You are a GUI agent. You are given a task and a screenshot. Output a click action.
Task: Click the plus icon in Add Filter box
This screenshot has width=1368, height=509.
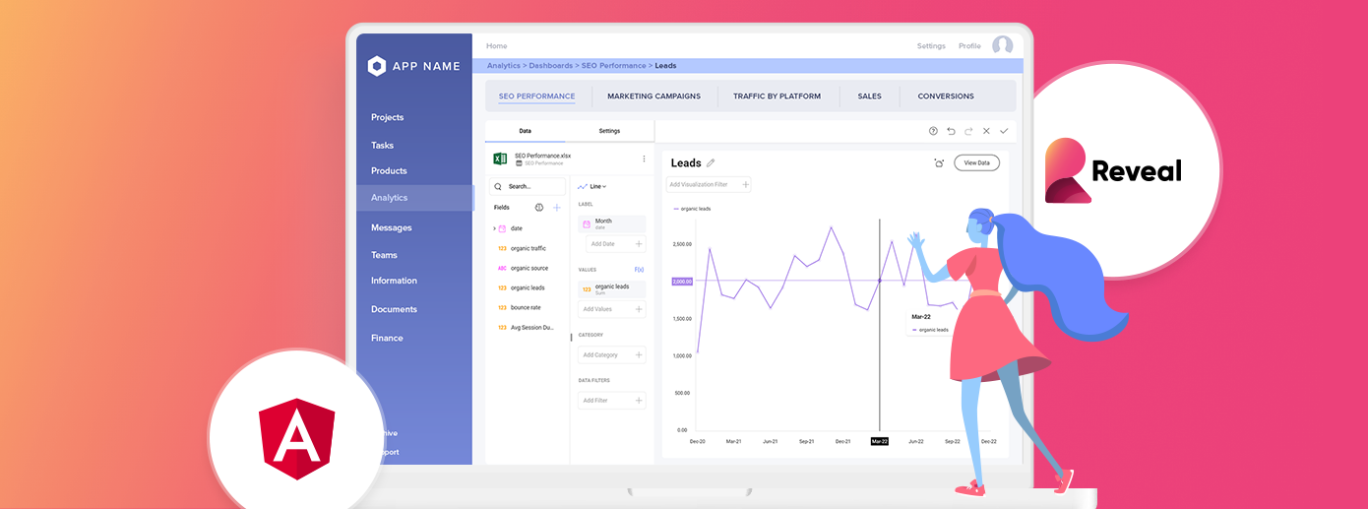tap(639, 401)
